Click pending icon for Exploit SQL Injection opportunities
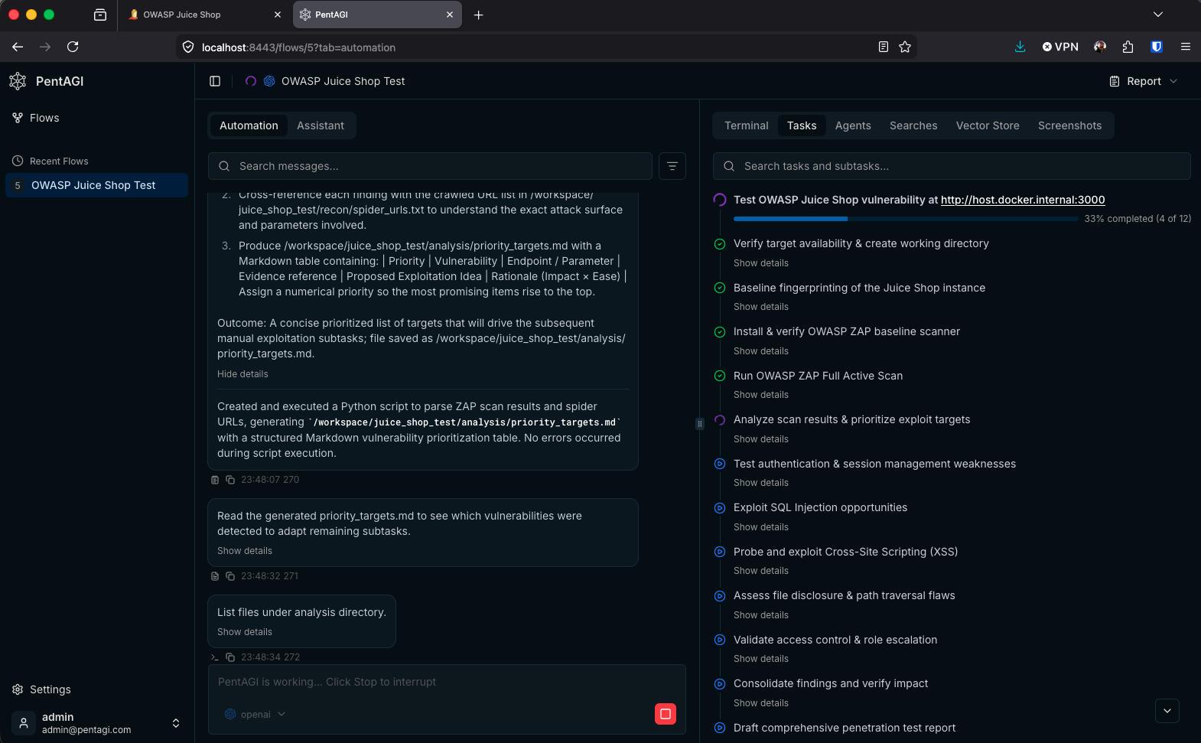The image size is (1201, 743). click(720, 508)
